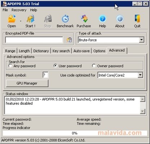Click the status window log entry
150x144 pixels.
[x=70, y=101]
